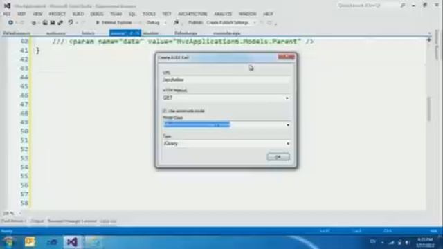Click line 41 closing brace in editor
Screen dimensions: 443x249
click(37, 50)
